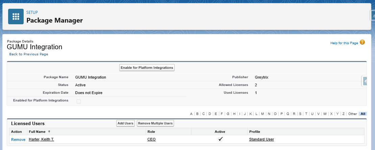Filter users by letter N
Image resolution: width=375 pixels, height=150 pixels.
click(269, 114)
